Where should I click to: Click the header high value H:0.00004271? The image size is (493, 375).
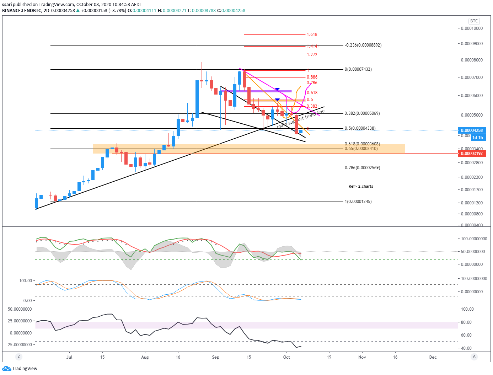[x=172, y=11]
